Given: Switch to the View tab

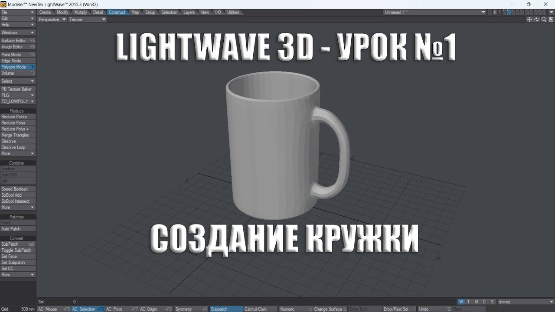Looking at the screenshot, I should click(x=205, y=12).
